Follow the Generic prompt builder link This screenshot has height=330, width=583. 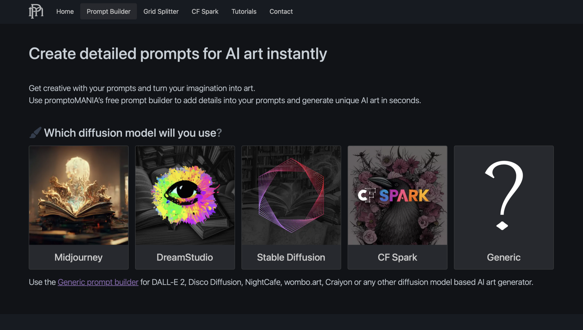coord(98,282)
